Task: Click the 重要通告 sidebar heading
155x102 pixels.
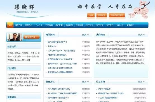Action: [x=12, y=97]
